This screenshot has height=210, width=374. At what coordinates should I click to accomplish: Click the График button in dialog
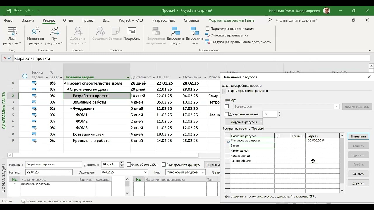[x=358, y=164]
